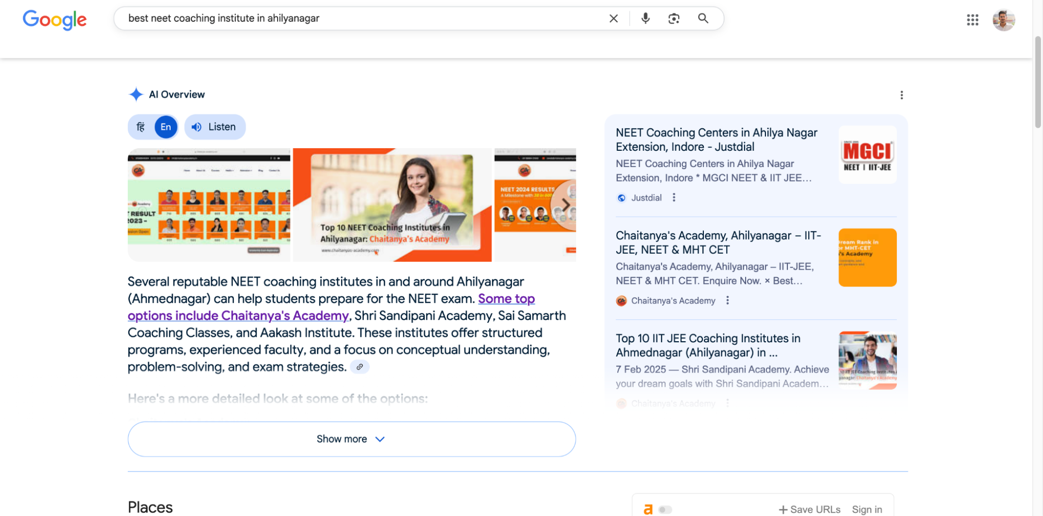Click the Google logo to go home
Screen dimensions: 1043x516
(54, 20)
